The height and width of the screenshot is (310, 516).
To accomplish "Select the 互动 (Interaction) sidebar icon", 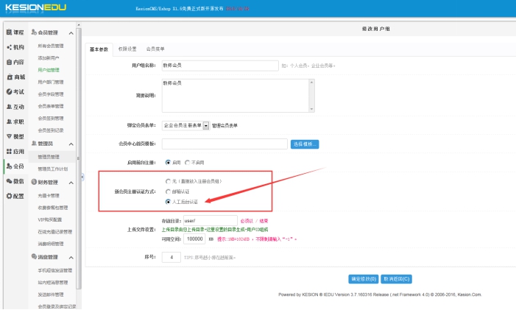I will click(x=15, y=107).
